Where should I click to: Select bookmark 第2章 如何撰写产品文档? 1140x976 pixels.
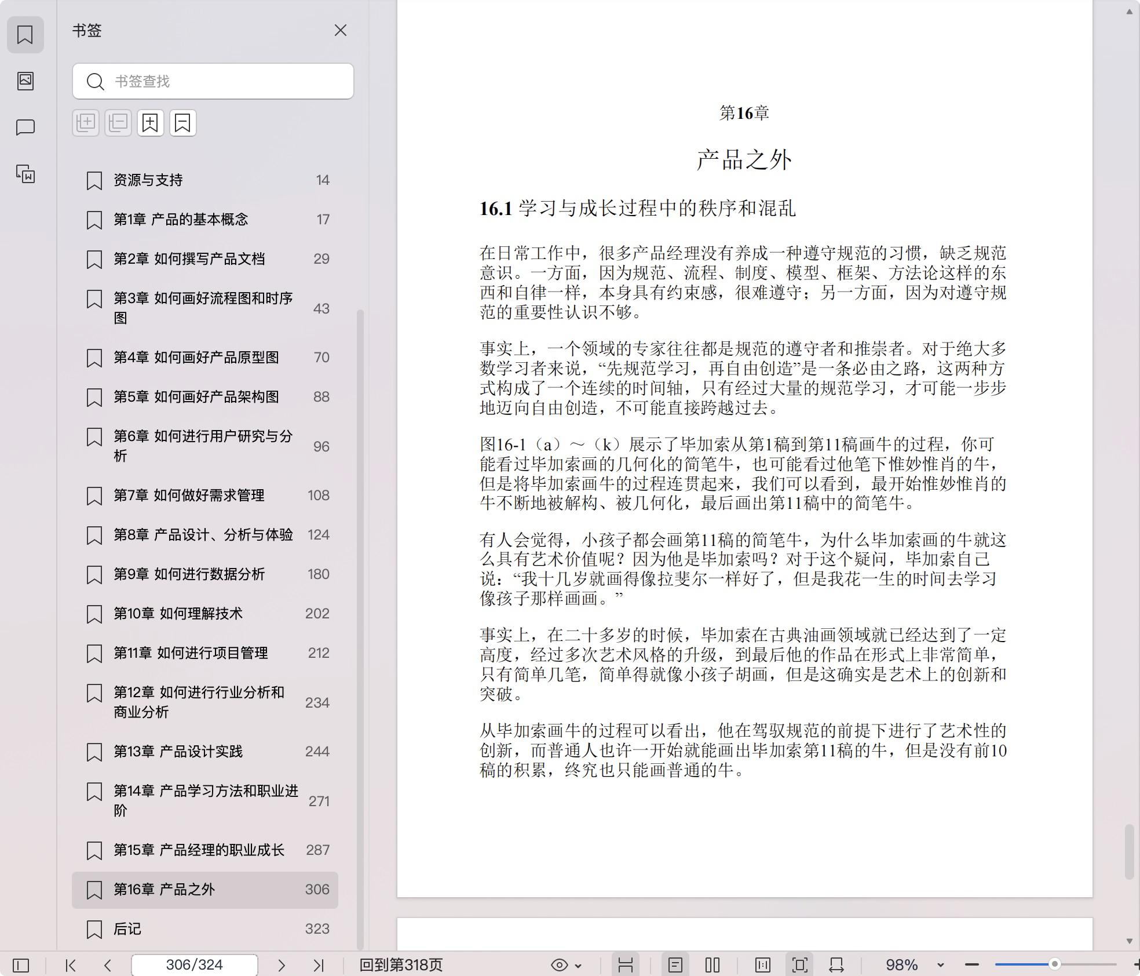tap(205, 259)
